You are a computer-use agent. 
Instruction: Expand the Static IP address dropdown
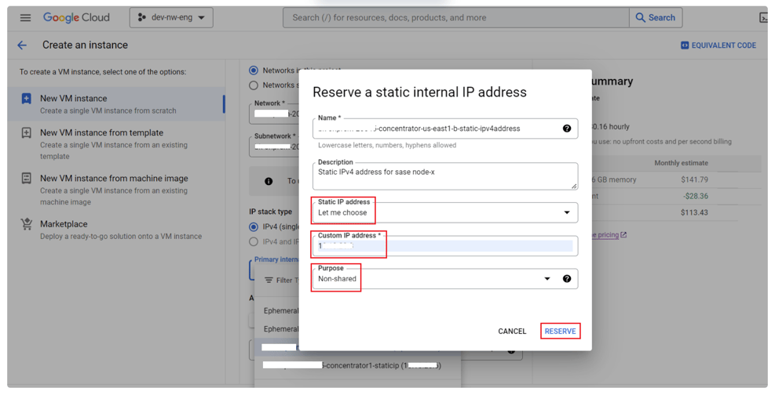[x=444, y=212]
